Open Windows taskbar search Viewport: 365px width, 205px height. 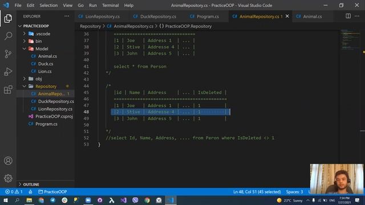click(17, 200)
